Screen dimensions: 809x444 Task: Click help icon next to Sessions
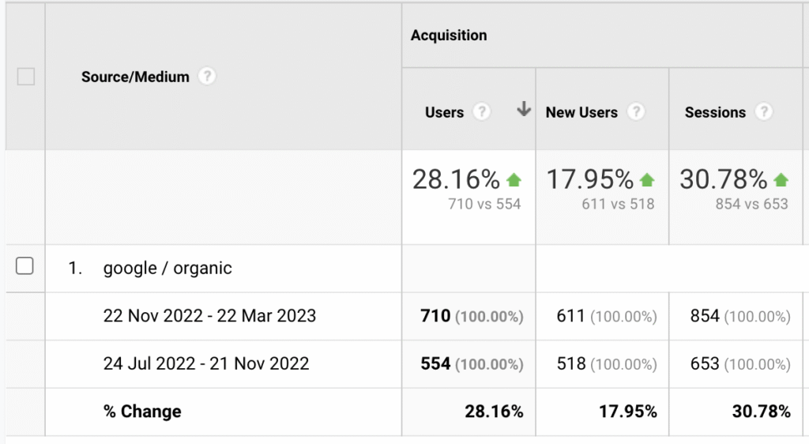(763, 112)
